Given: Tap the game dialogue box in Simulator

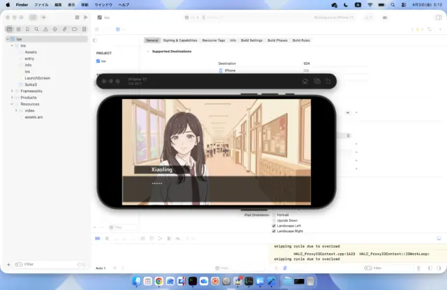Looking at the screenshot, I should click(217, 189).
